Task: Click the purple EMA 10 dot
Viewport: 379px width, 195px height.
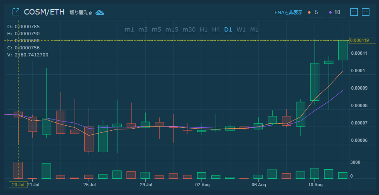Action: point(330,12)
